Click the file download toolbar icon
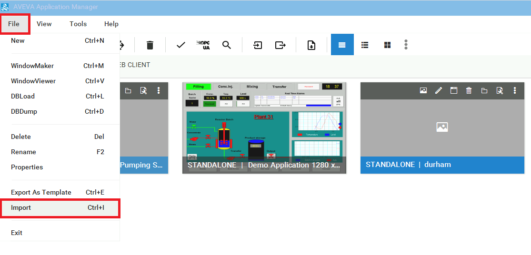The width and height of the screenshot is (531, 255). (311, 45)
